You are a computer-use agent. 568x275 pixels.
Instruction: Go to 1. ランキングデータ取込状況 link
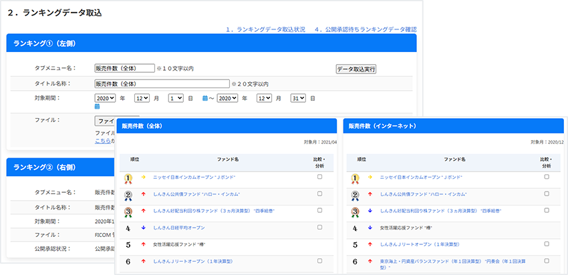point(265,29)
